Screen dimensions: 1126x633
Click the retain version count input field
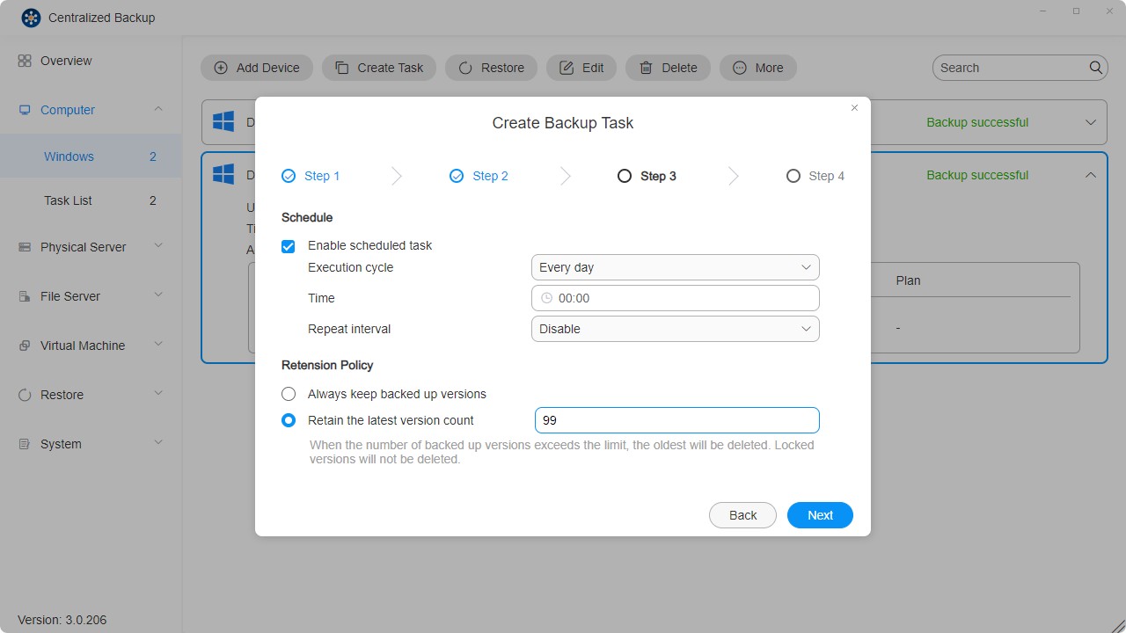pos(676,420)
